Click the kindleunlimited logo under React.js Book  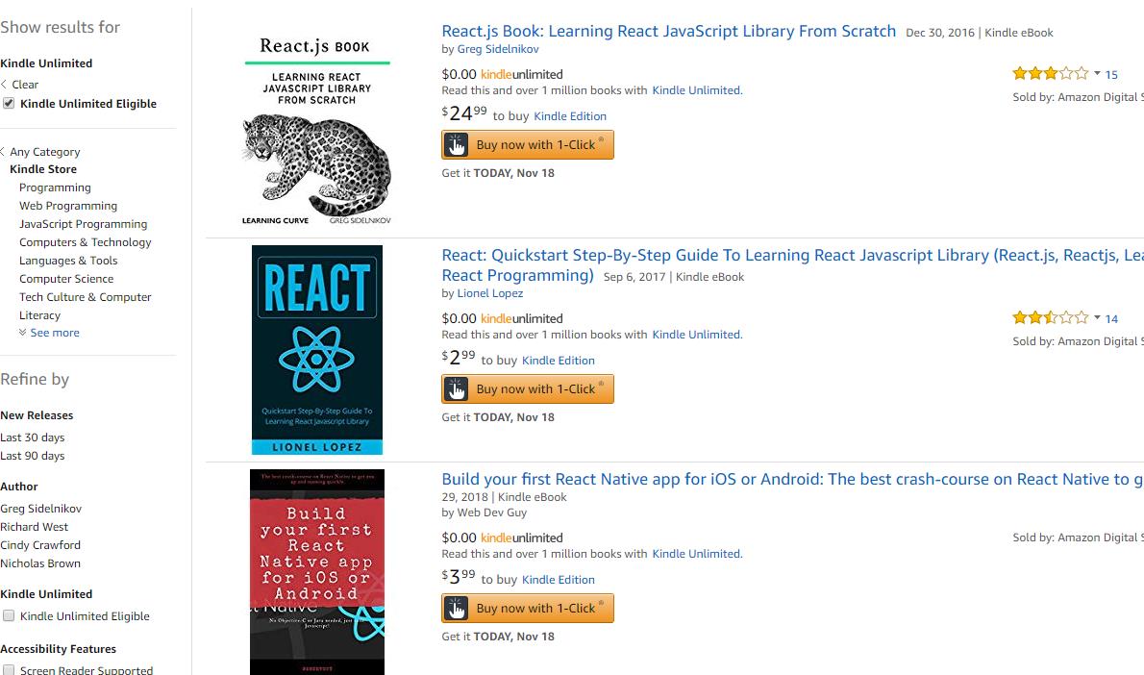click(x=521, y=74)
